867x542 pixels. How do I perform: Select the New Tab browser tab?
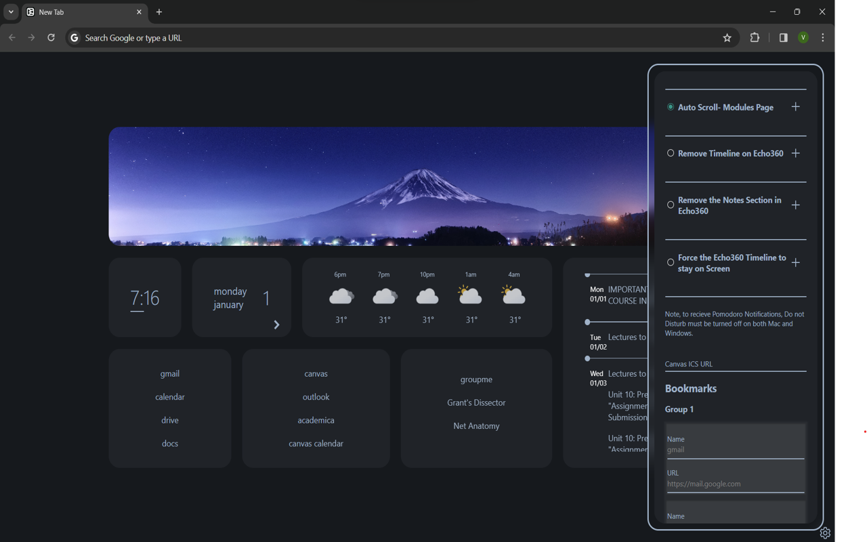coord(81,12)
